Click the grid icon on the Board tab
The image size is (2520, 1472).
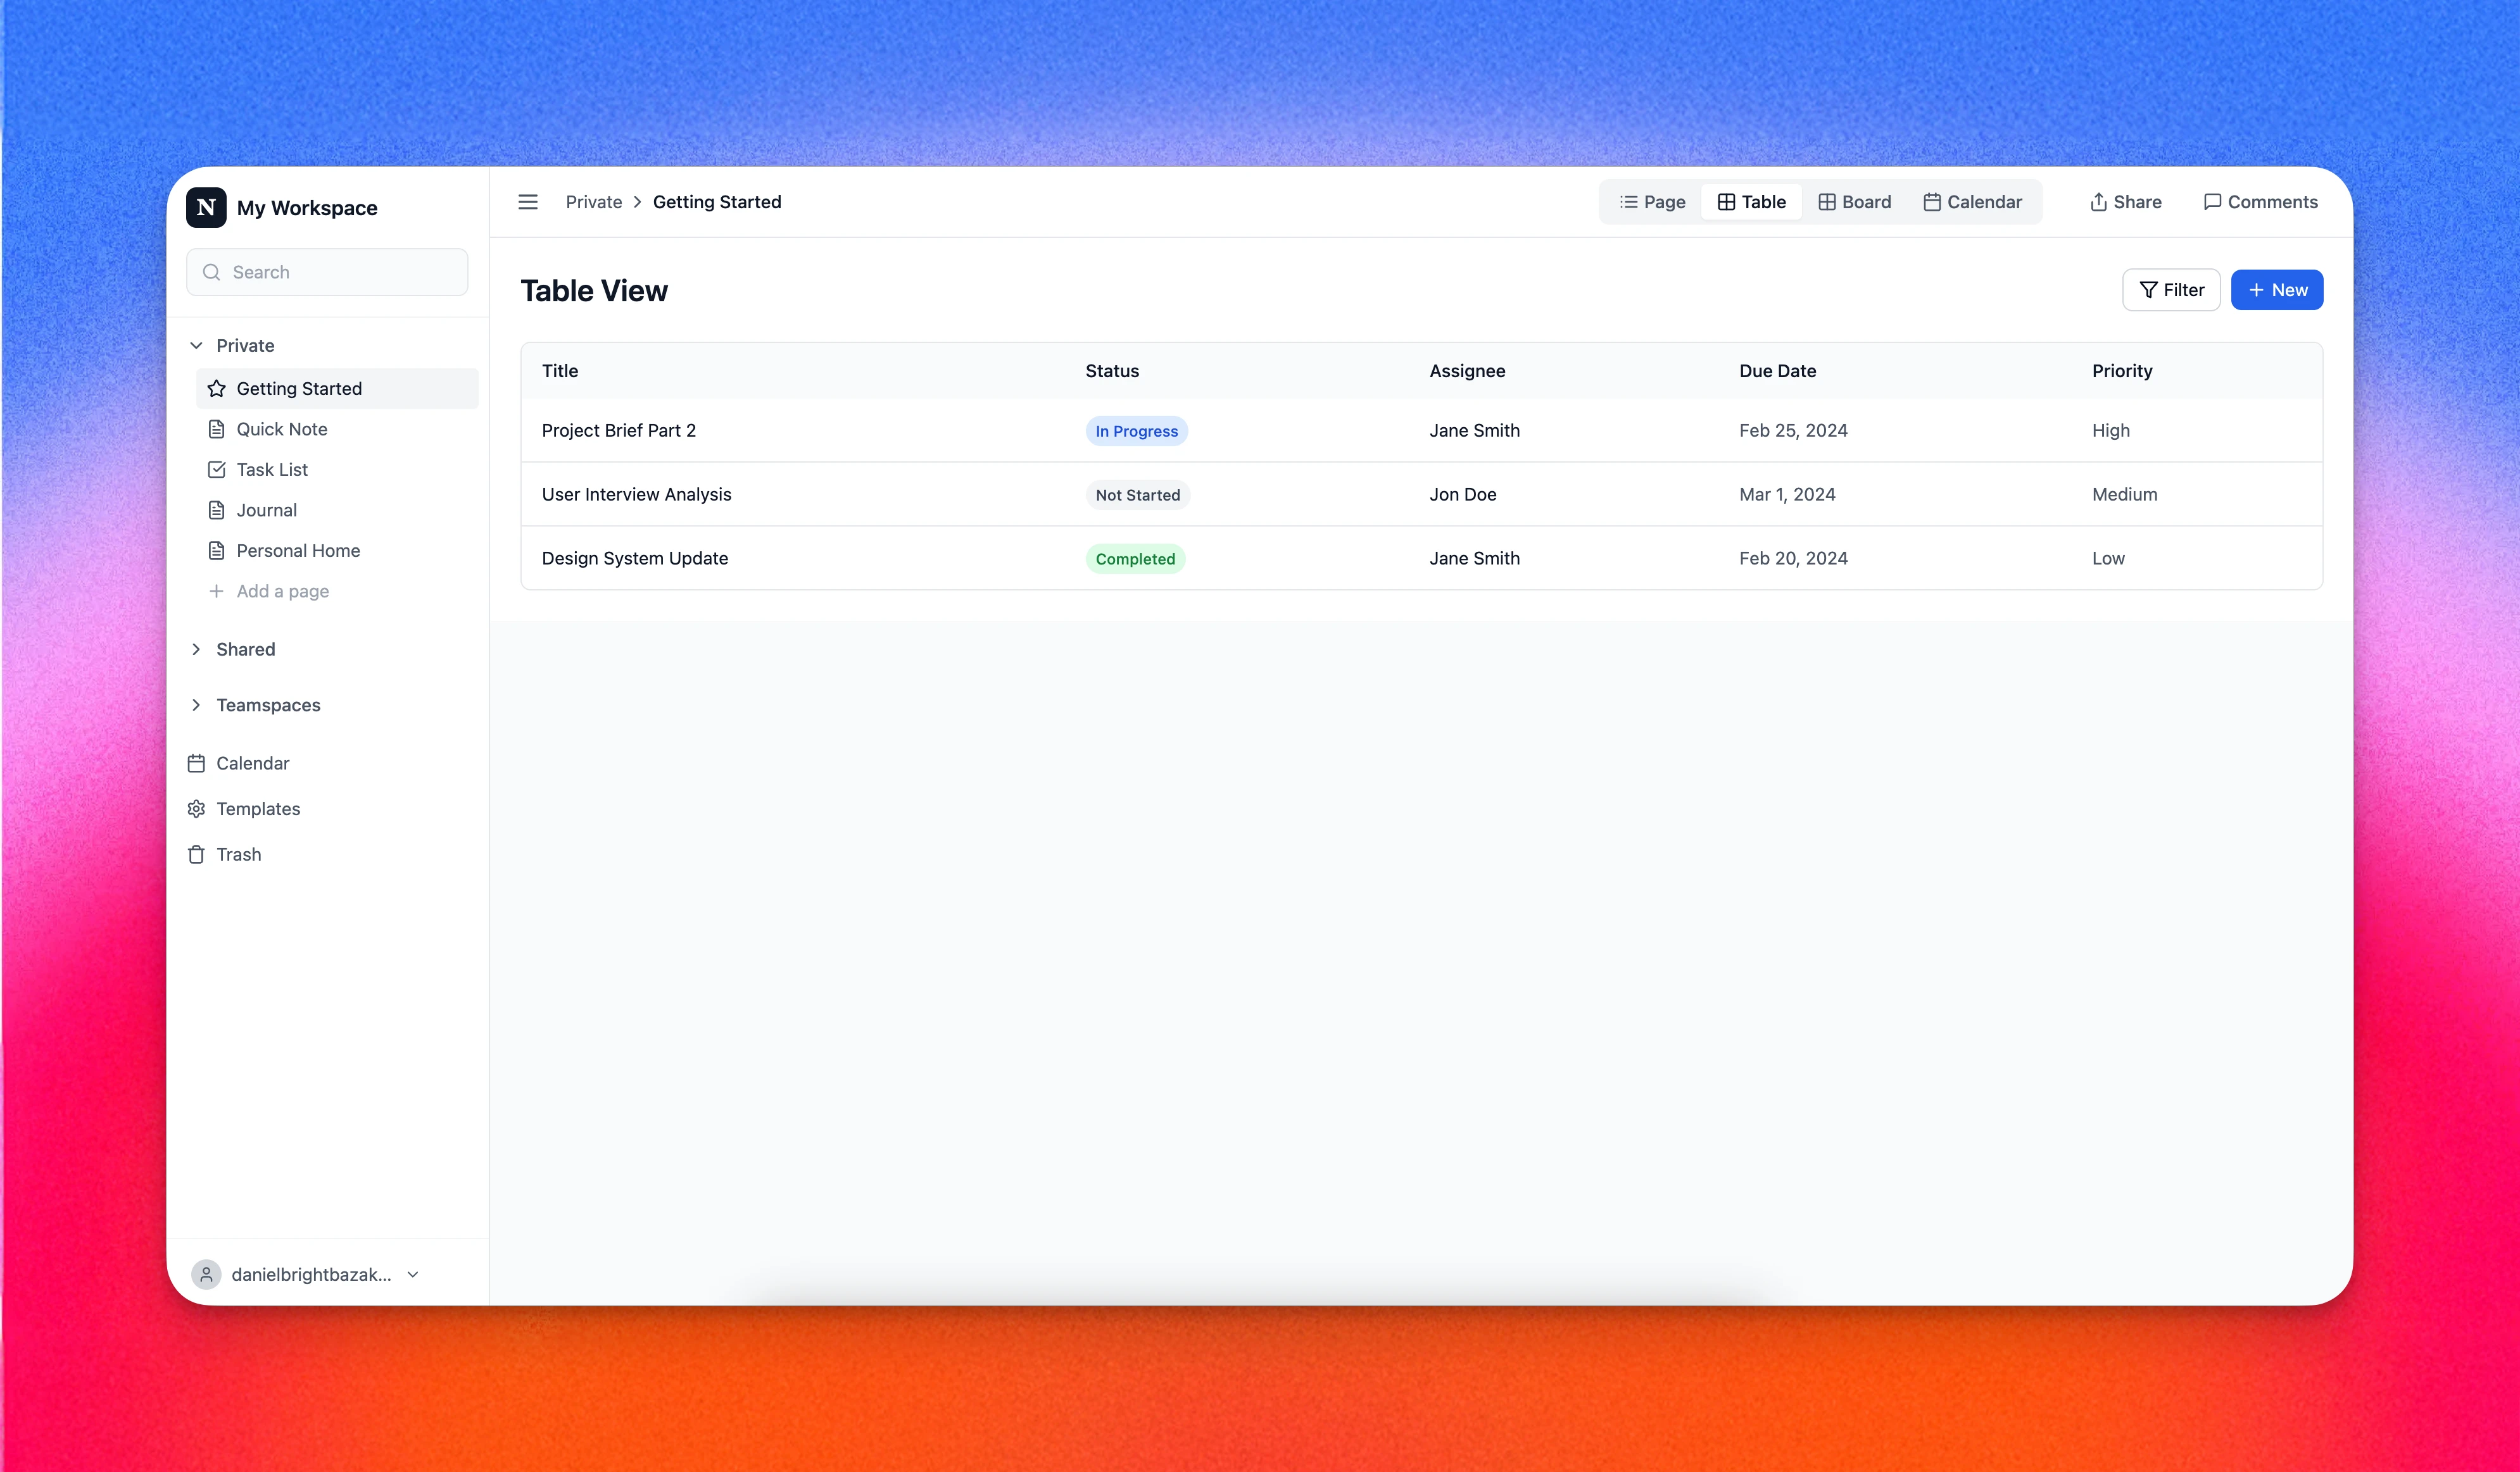1826,202
